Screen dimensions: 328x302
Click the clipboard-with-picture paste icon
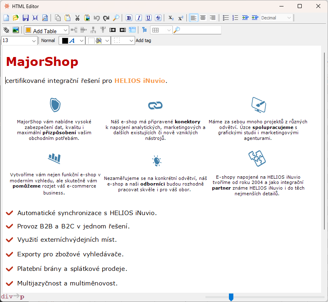[87, 18]
